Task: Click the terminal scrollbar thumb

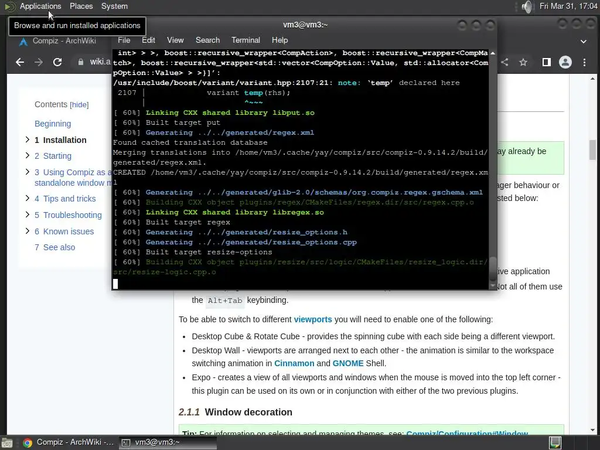Action: coord(492,268)
